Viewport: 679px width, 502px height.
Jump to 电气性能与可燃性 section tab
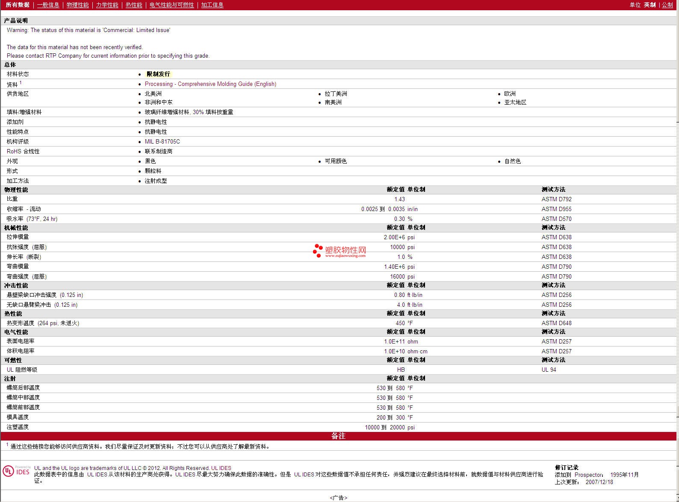pos(171,5)
